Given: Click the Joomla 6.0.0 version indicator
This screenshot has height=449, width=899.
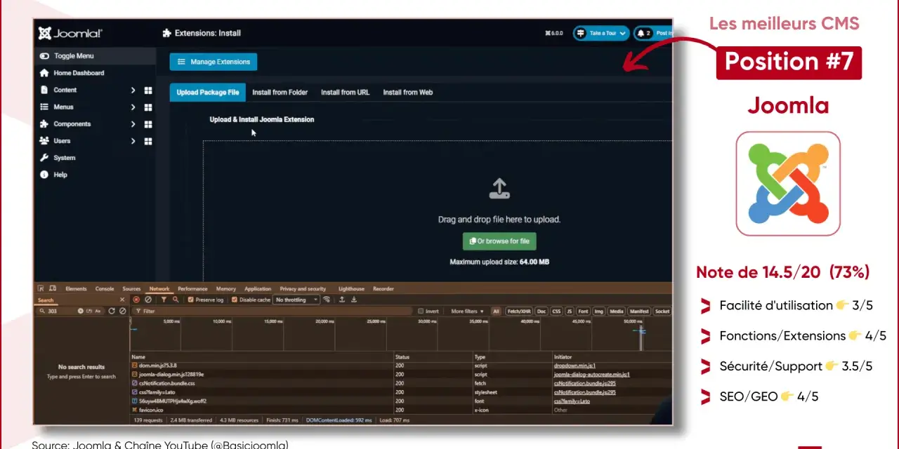Looking at the screenshot, I should [553, 33].
